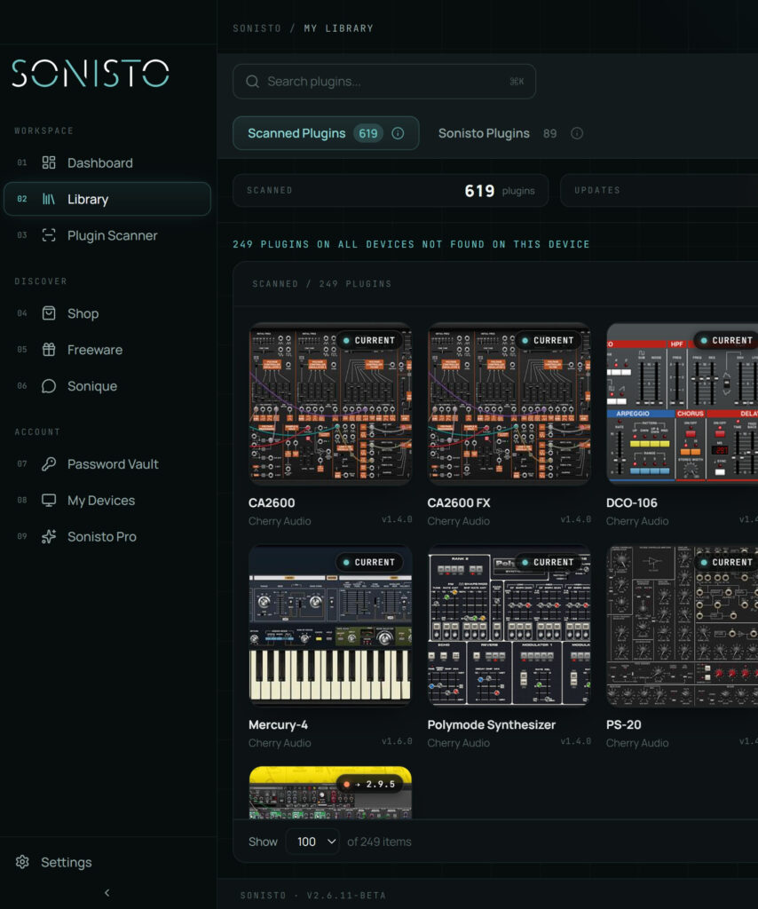This screenshot has height=909, width=758.
Task: Click the CA2600 FX plugin title
Action: (459, 502)
